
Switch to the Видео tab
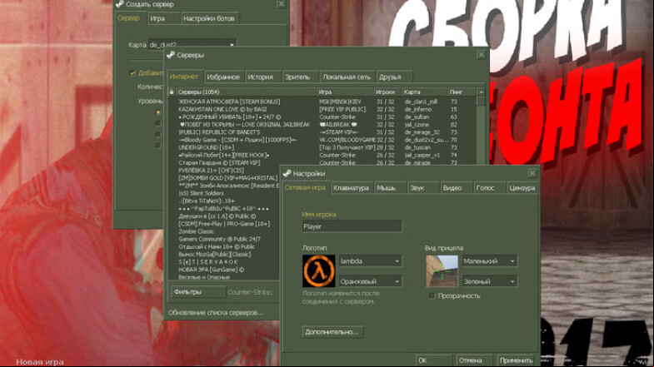pyautogui.click(x=457, y=188)
